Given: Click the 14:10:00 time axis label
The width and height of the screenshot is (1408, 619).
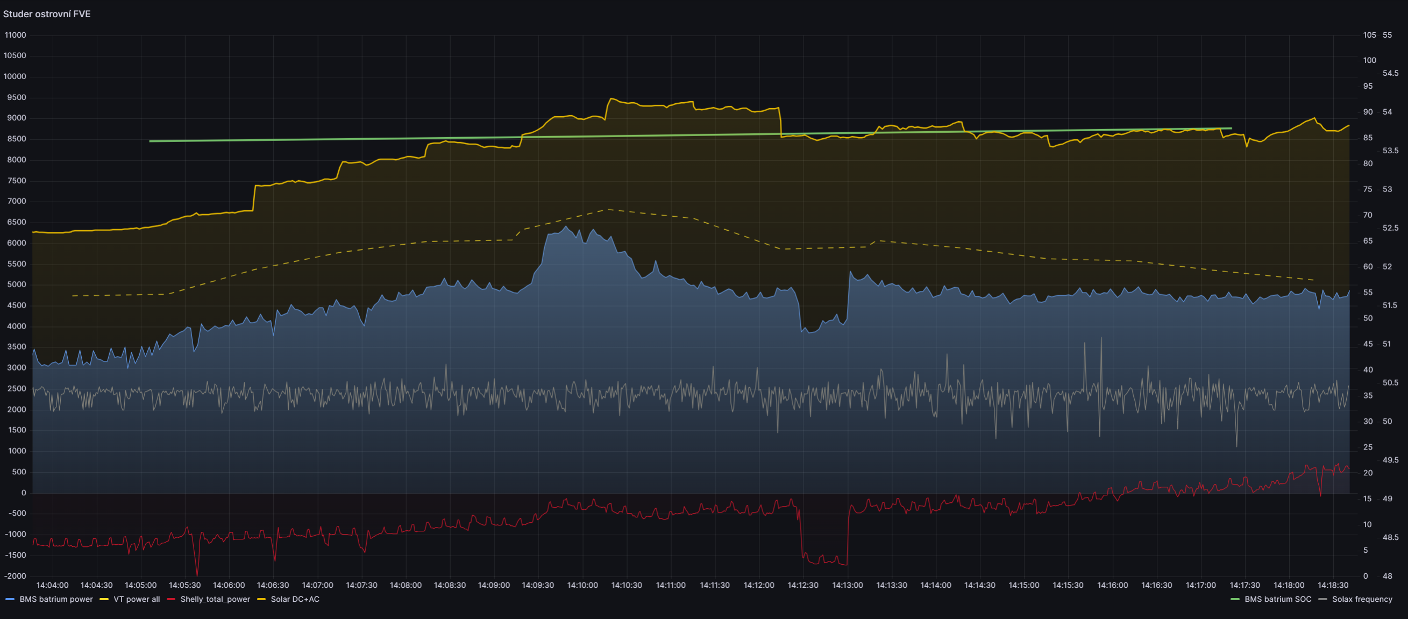Looking at the screenshot, I should tap(582, 585).
